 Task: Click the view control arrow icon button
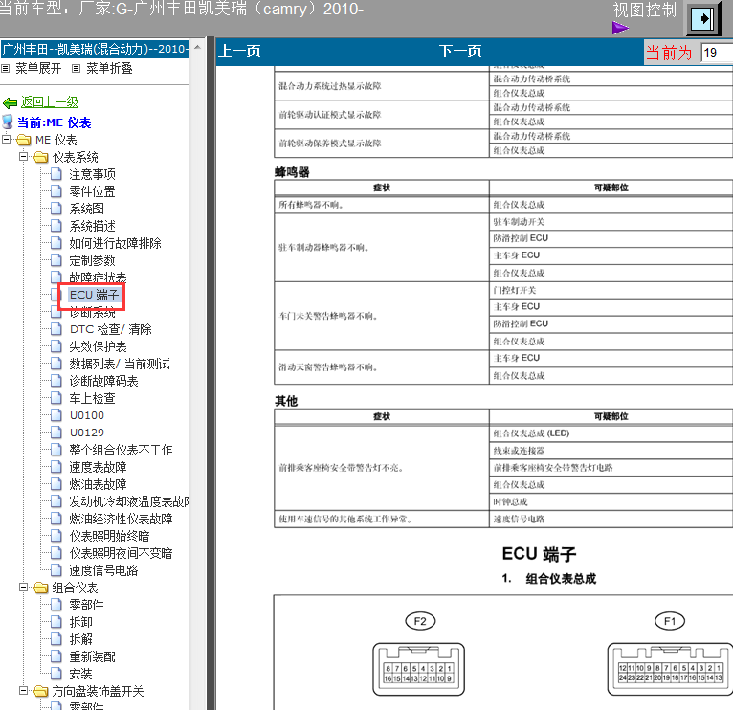pos(704,18)
